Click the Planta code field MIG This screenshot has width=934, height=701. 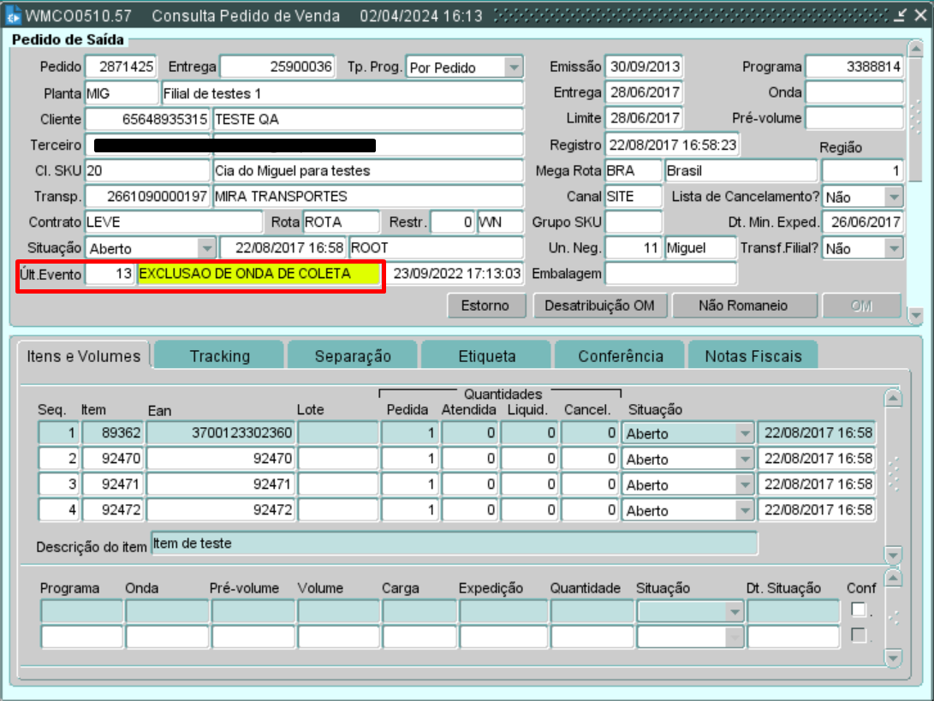pyautogui.click(x=122, y=93)
